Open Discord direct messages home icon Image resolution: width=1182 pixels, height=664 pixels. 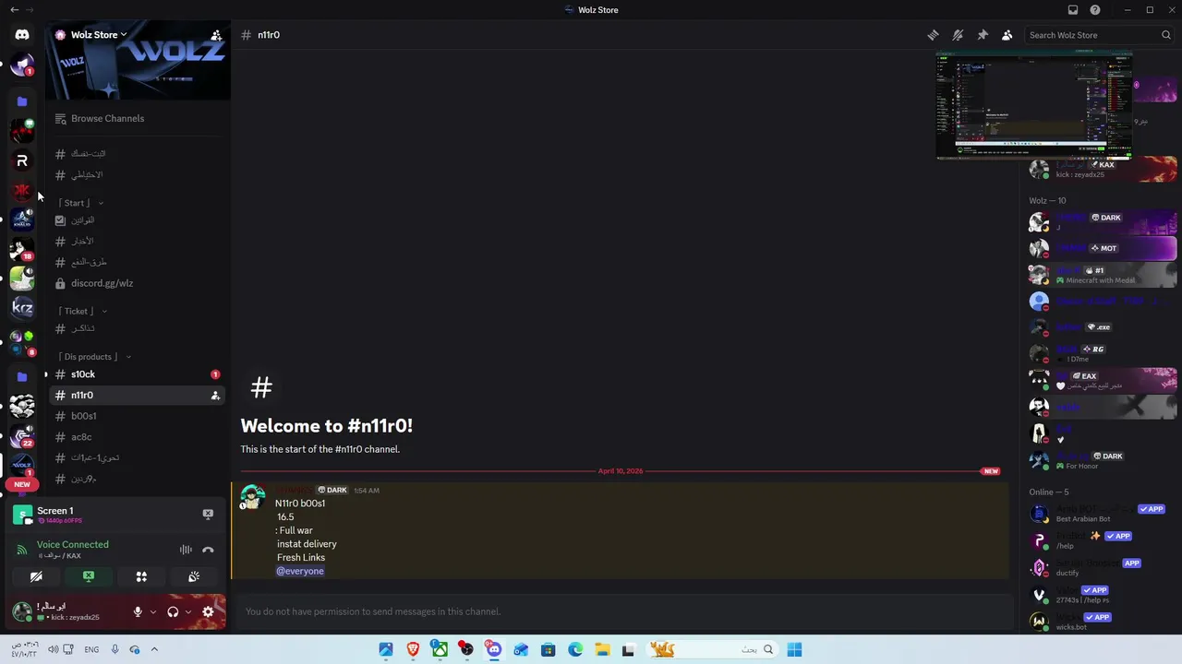click(22, 35)
